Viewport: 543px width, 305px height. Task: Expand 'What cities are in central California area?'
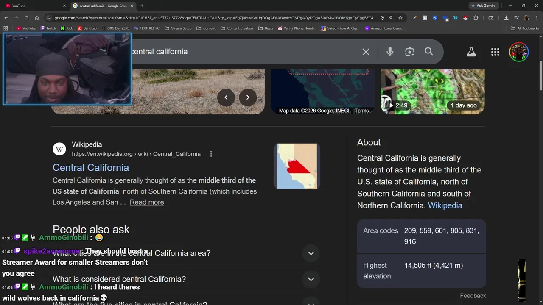click(186, 253)
